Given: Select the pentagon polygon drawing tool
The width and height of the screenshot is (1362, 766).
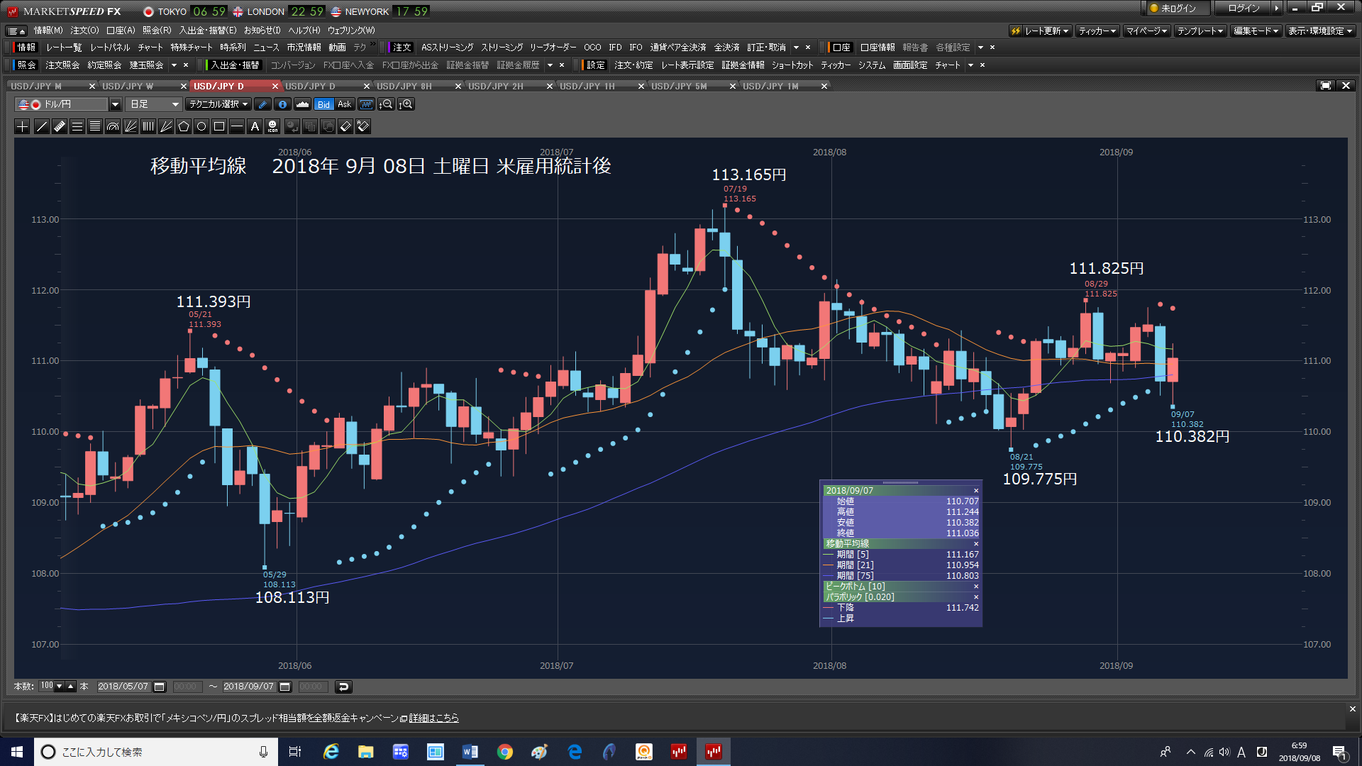Looking at the screenshot, I should point(184,126).
